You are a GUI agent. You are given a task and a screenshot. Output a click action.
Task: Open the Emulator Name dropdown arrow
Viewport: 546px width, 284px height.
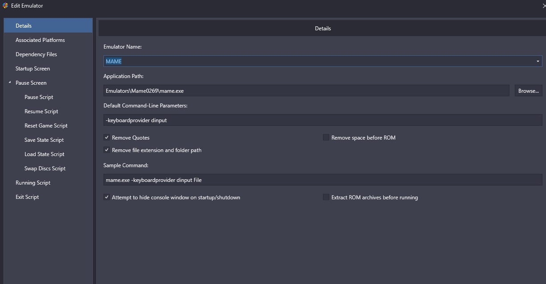(538, 61)
